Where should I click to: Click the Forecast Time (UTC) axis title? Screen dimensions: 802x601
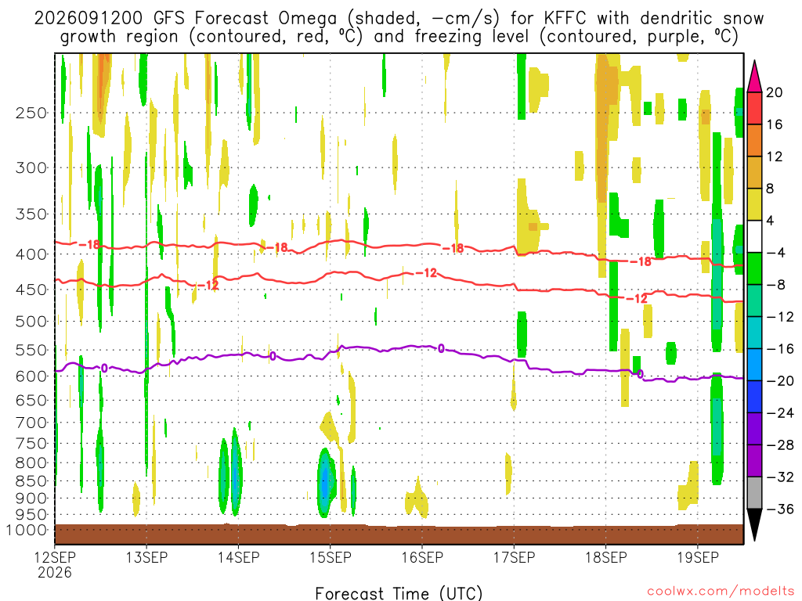(x=399, y=593)
